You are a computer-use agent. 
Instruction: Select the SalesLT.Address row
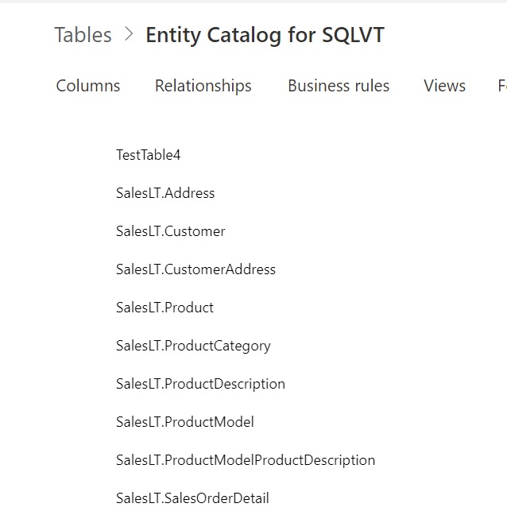tap(165, 193)
